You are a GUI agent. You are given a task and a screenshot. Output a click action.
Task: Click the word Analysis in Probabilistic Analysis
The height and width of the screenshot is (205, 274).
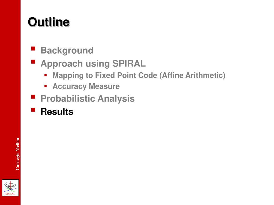coord(116,99)
